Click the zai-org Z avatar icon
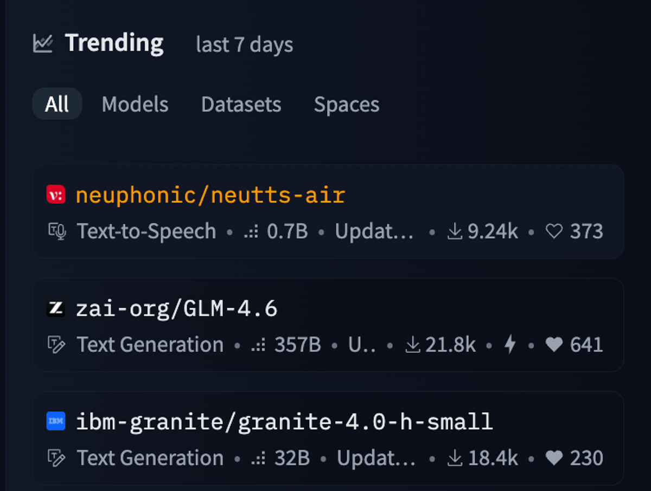Viewport: 651px width, 491px height. click(56, 308)
